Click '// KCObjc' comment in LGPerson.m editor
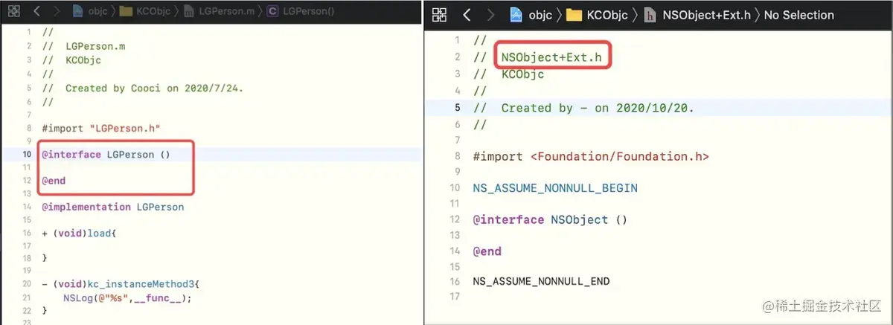Viewport: 893px width, 325px height. [71, 60]
